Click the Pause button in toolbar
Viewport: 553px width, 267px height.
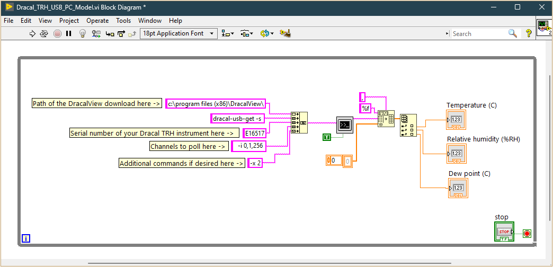tap(69, 33)
